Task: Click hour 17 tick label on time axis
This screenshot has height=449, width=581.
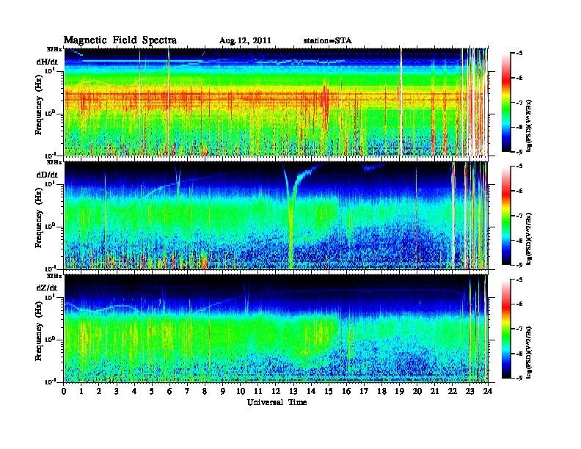Action: (365, 391)
